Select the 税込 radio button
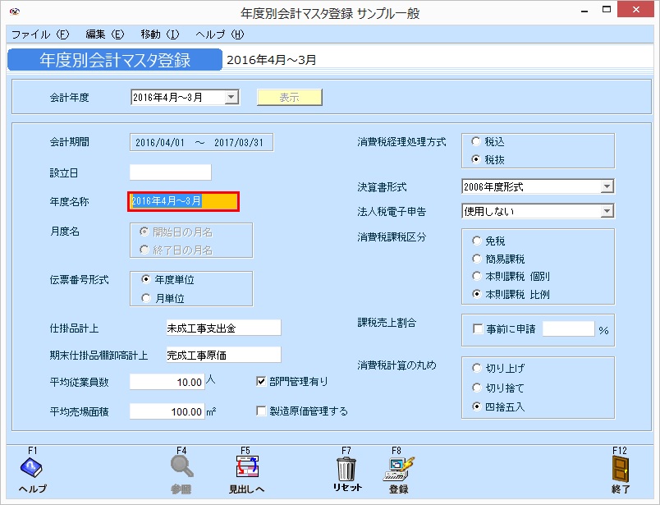The image size is (660, 505). pos(474,140)
